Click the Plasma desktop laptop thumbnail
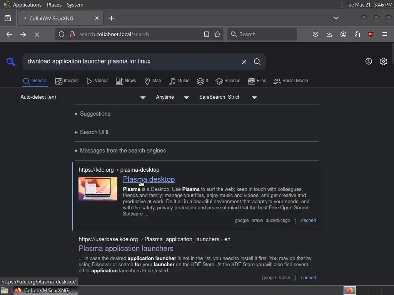The width and height of the screenshot is (394, 295). [x=98, y=189]
